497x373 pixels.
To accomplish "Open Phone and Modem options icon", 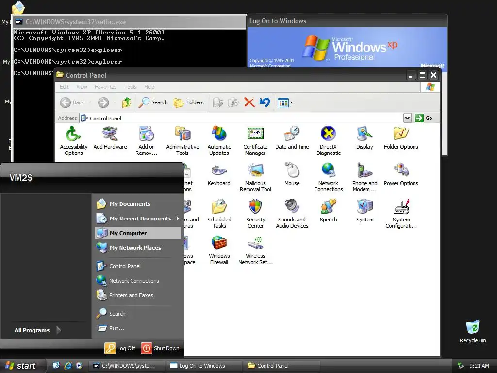I will (364, 178).
